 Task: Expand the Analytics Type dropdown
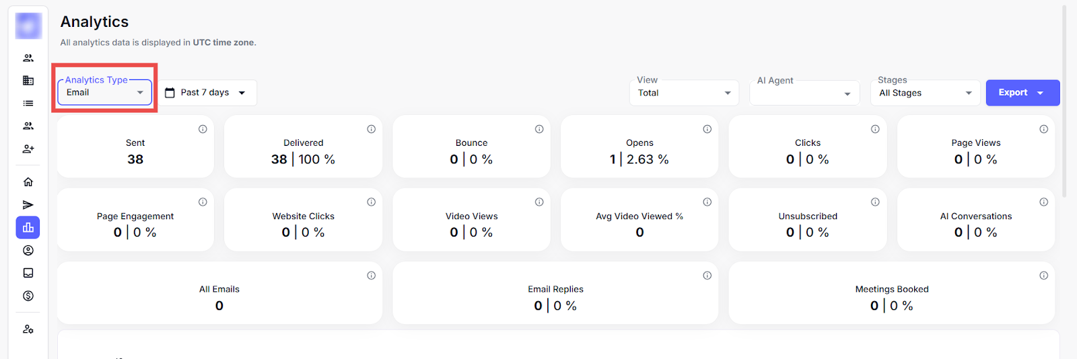point(104,93)
